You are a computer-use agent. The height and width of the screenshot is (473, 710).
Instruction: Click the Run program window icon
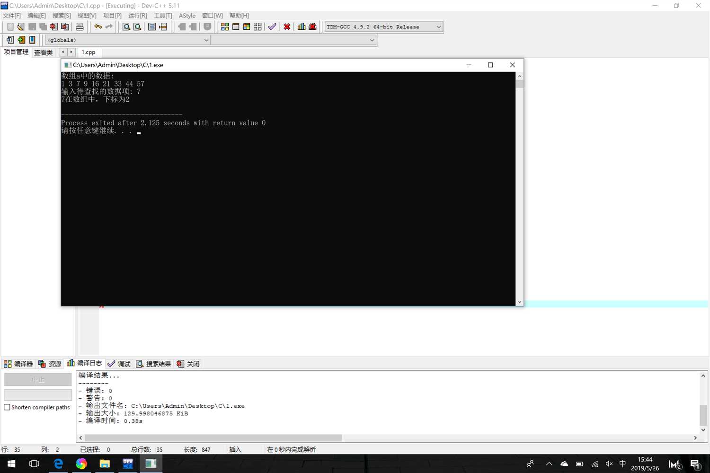tap(236, 27)
